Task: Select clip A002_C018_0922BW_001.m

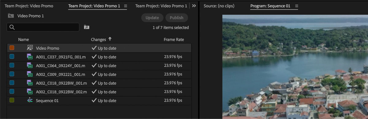Action: point(61,83)
